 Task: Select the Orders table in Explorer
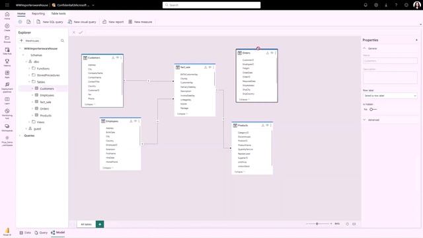point(44,108)
